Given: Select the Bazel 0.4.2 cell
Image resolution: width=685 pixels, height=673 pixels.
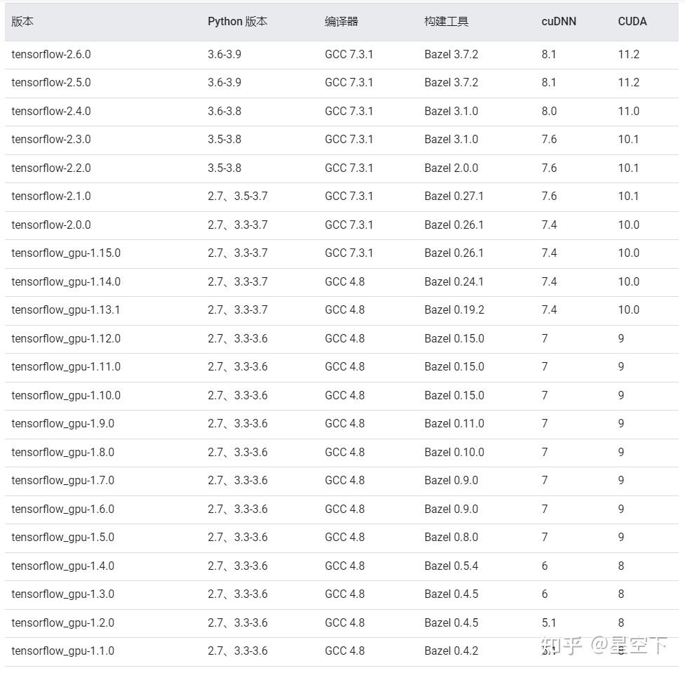Looking at the screenshot, I should pyautogui.click(x=452, y=651).
